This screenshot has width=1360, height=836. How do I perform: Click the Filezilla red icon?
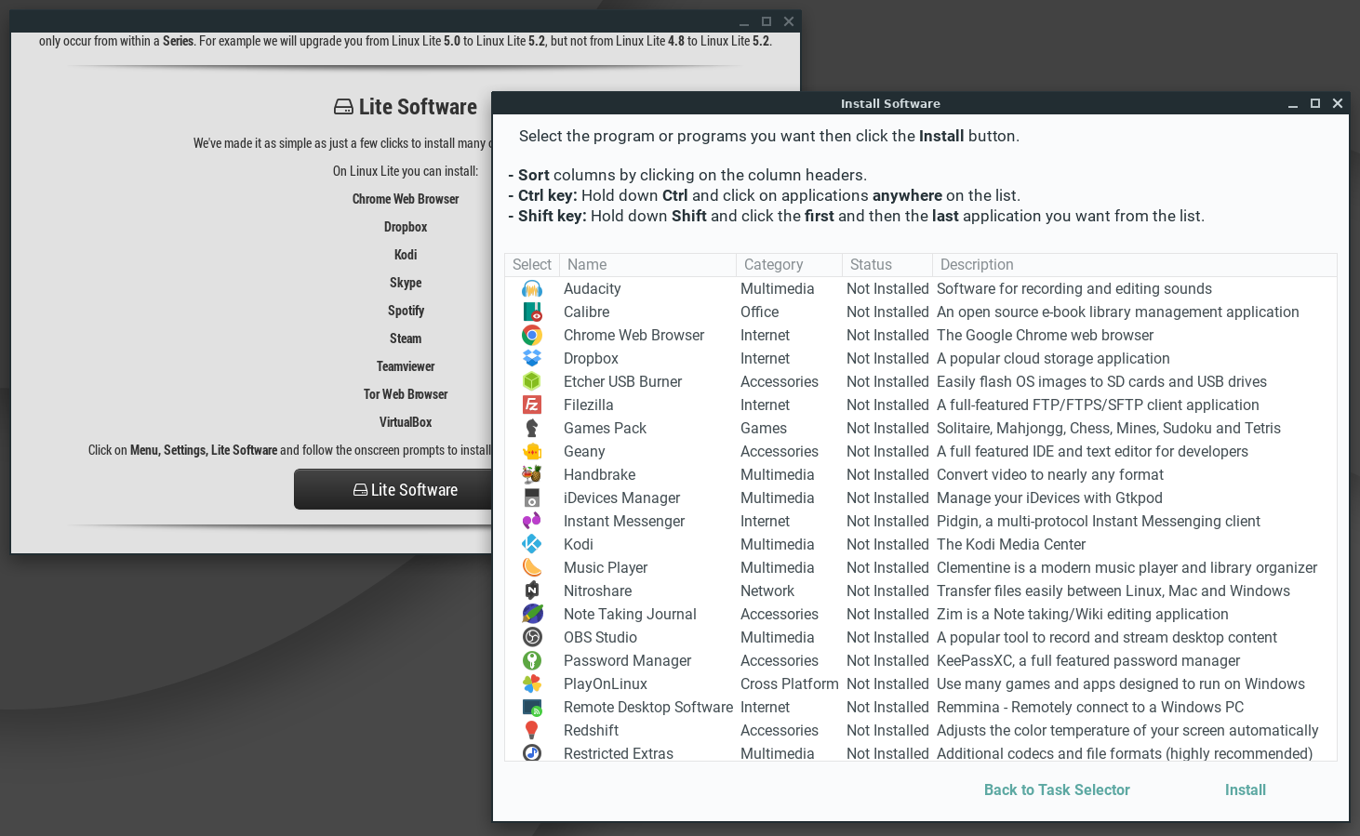[x=532, y=405]
